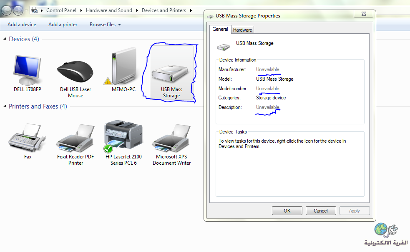Select the MEMO-PC computer icon

click(x=124, y=67)
